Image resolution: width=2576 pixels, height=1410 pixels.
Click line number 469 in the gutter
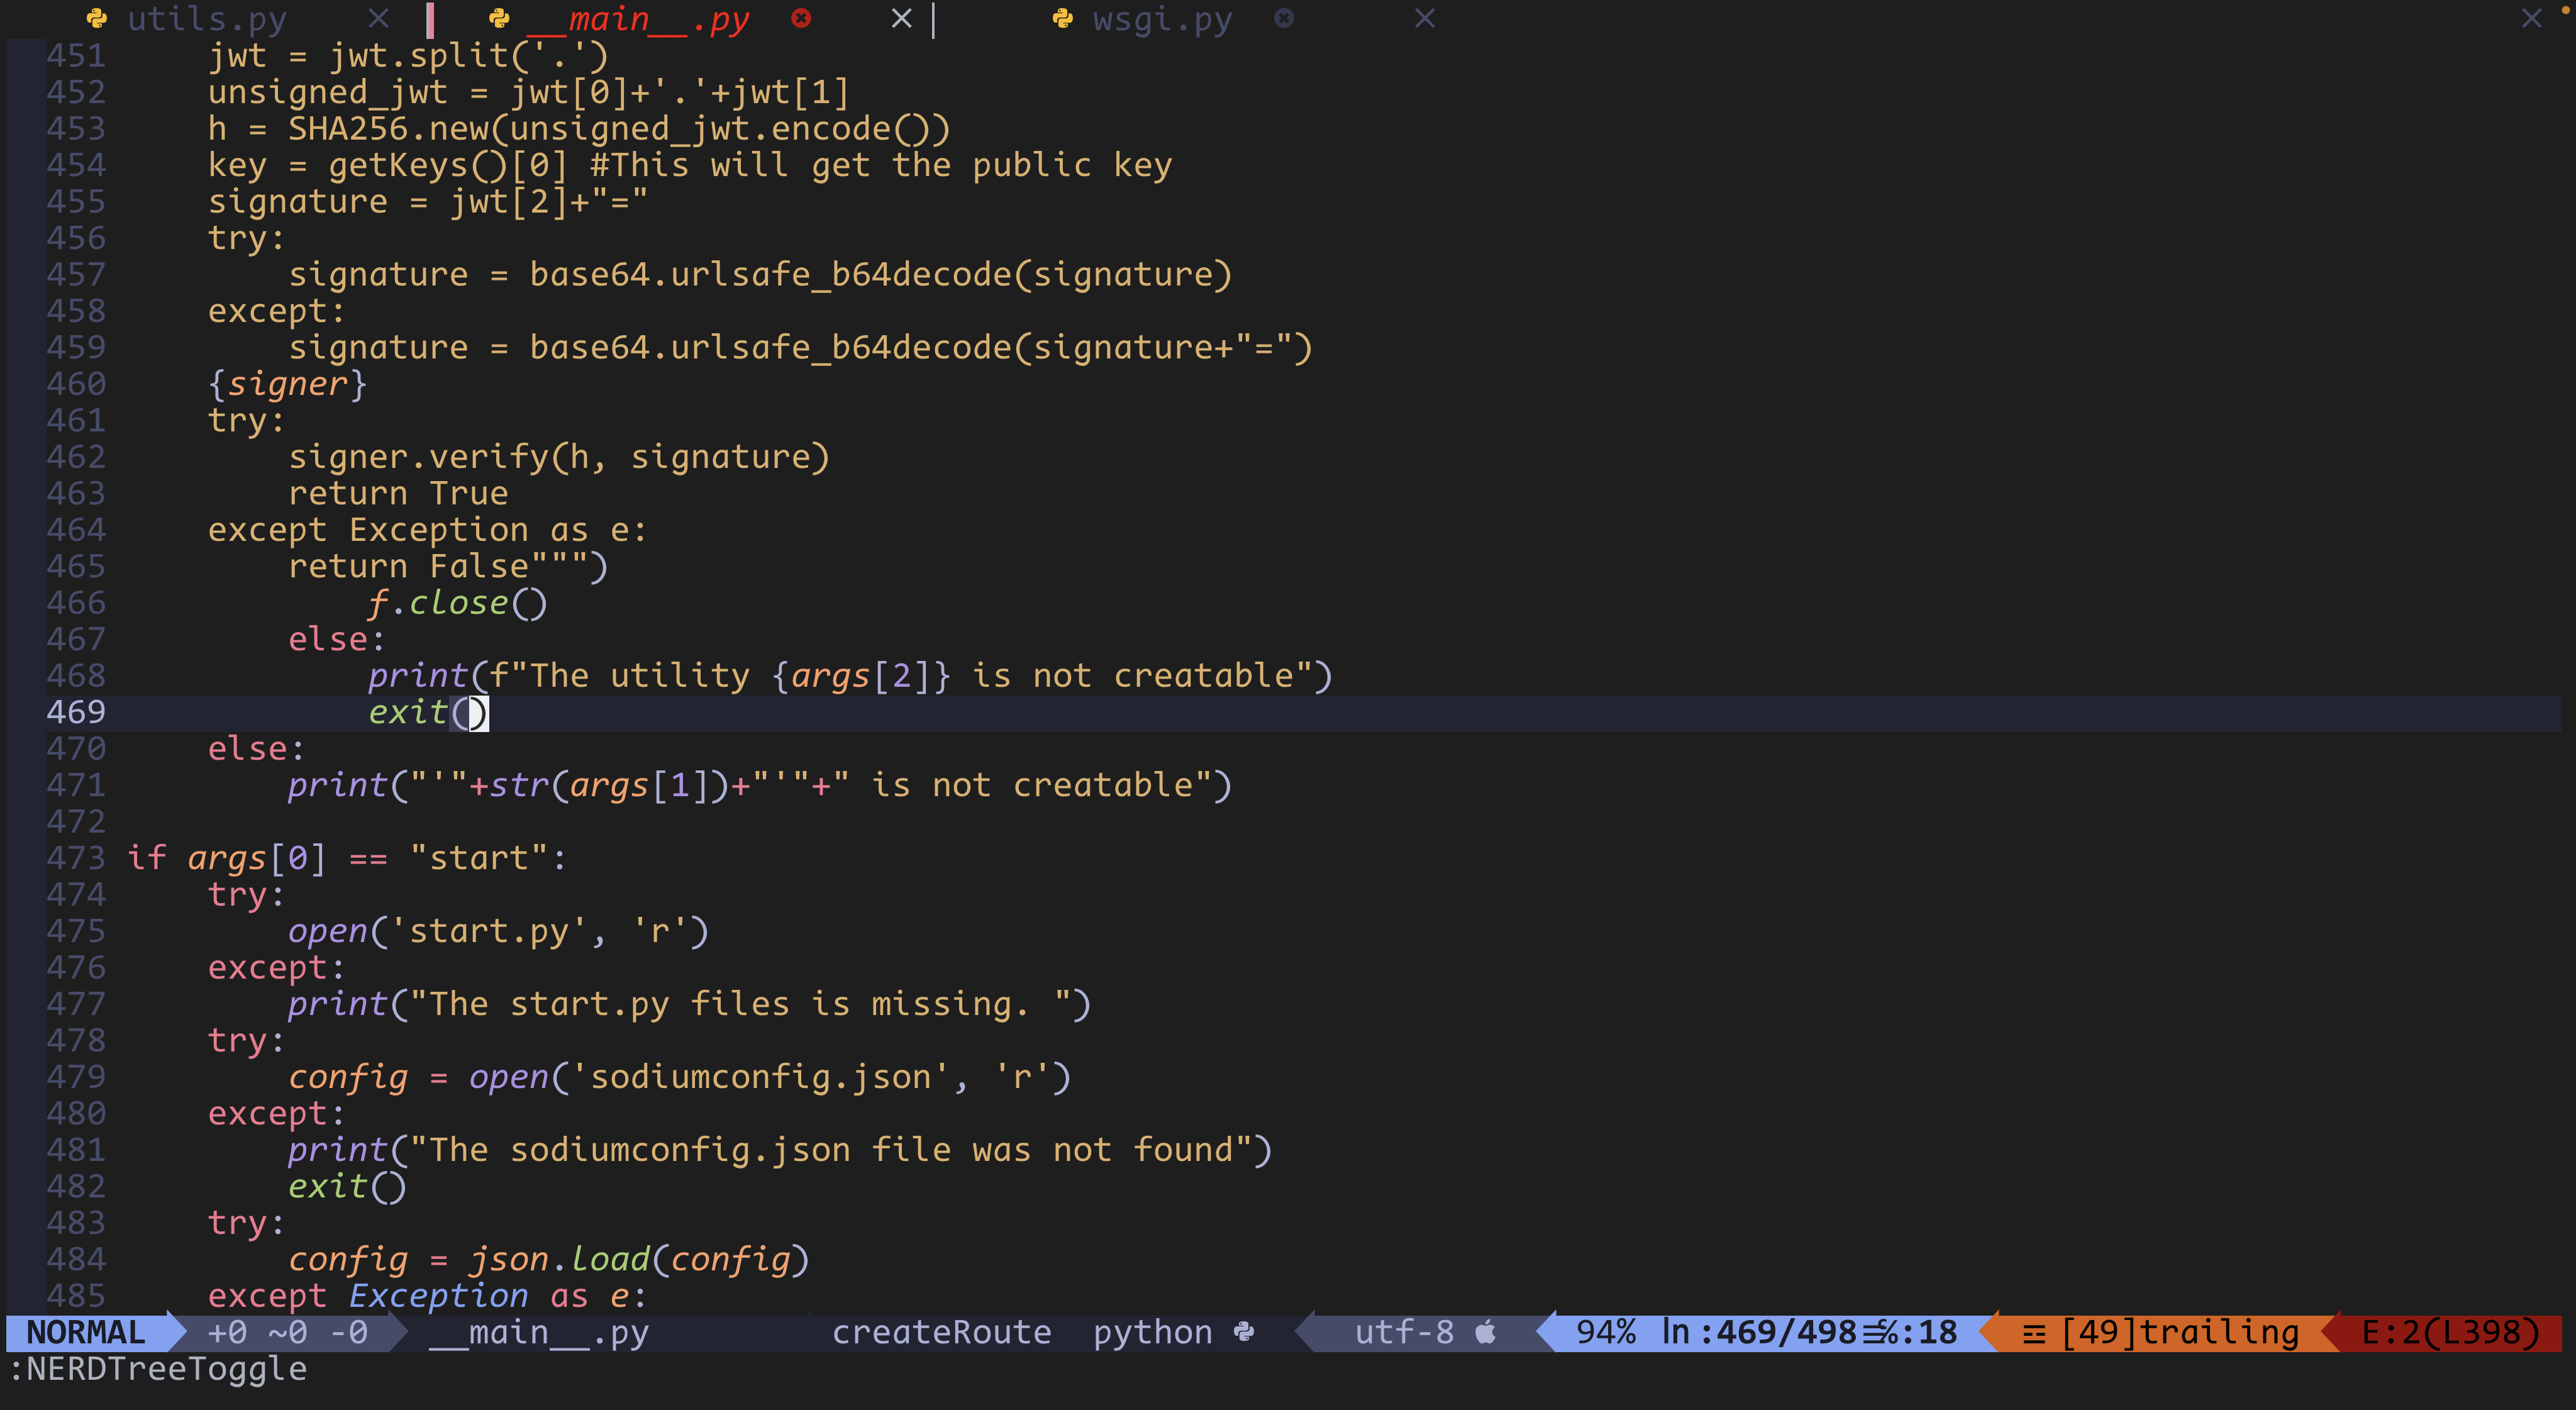[76, 712]
